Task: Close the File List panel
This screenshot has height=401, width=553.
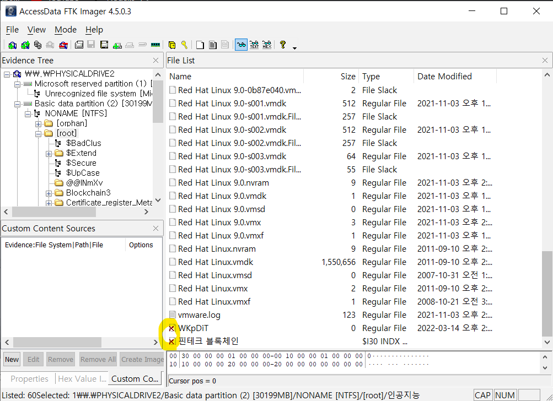Action: pos(545,61)
